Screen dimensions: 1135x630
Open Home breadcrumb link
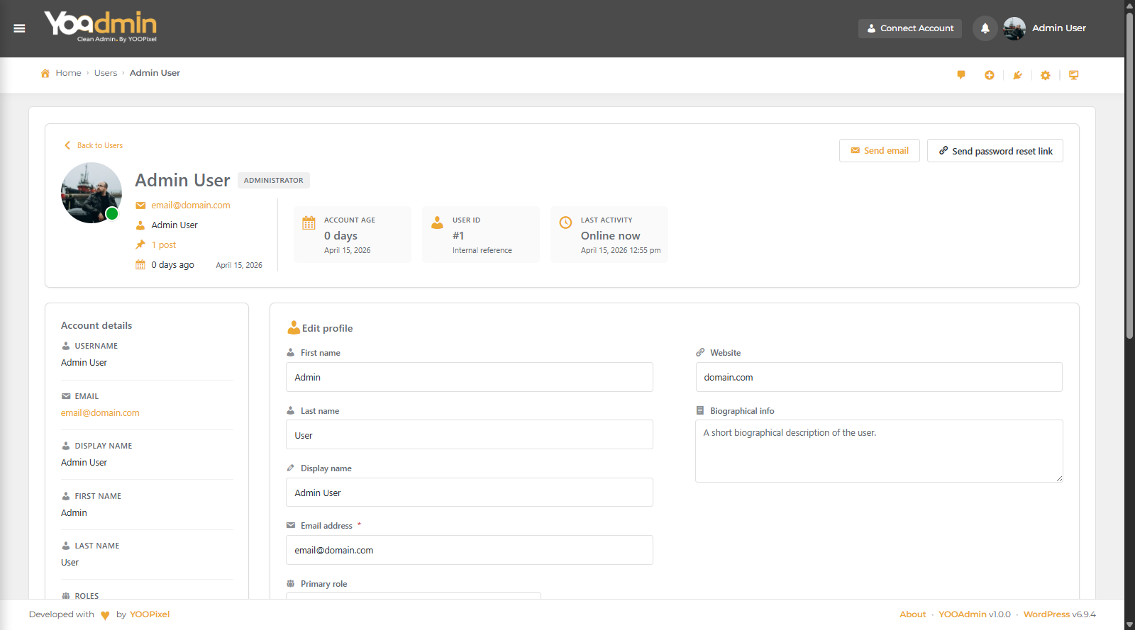coord(69,73)
